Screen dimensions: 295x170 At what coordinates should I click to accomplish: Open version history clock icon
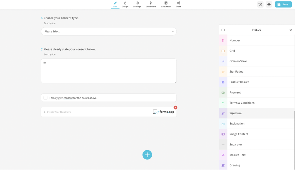pos(260,4)
